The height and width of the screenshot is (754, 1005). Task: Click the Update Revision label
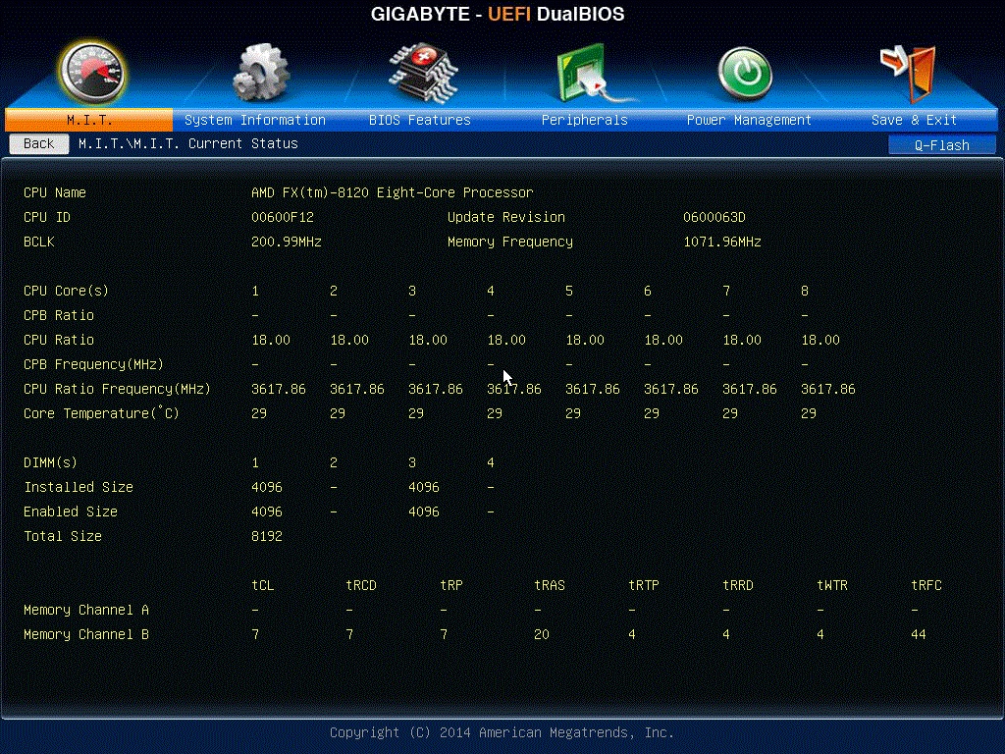(506, 217)
